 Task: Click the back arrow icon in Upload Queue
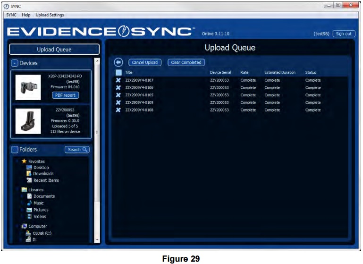coord(118,62)
